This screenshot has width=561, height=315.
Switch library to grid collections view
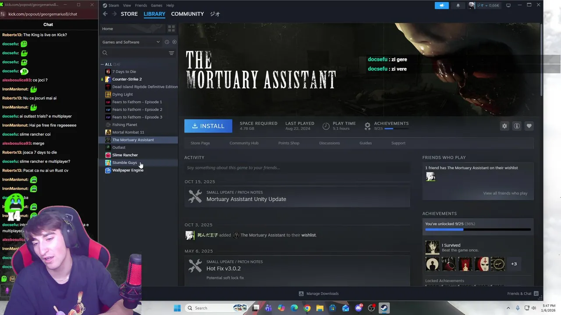[171, 28]
